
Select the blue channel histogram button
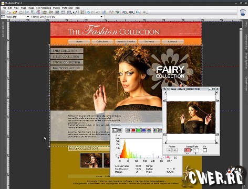click(x=143, y=130)
